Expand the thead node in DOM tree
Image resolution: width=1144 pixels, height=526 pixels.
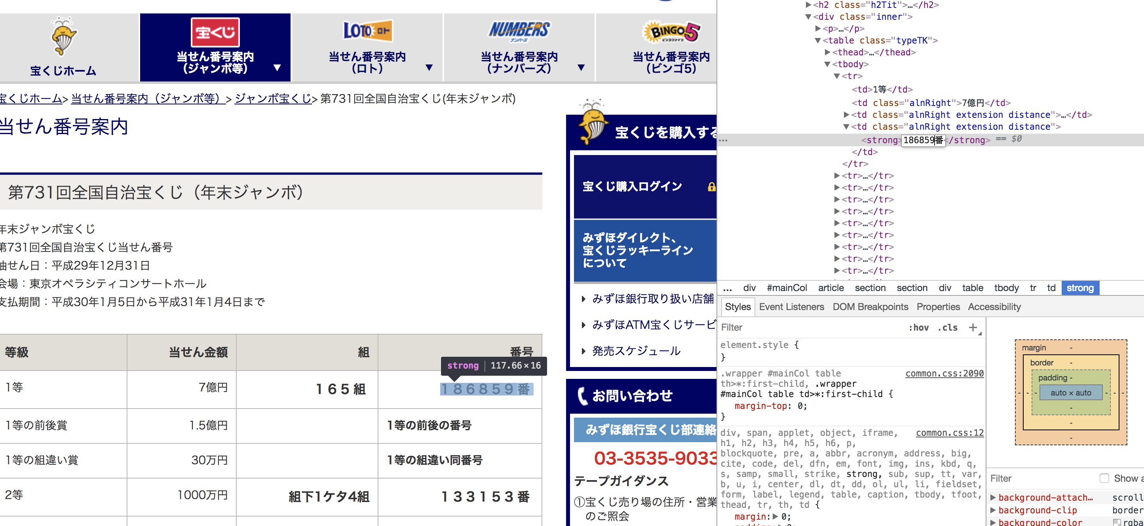coord(827,52)
